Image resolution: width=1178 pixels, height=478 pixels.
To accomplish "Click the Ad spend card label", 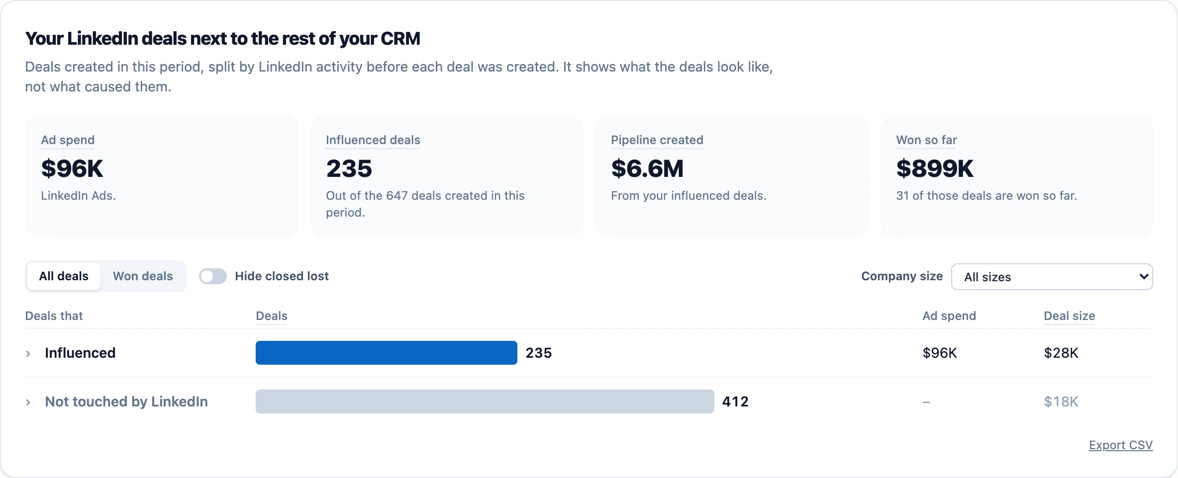I will pos(68,140).
